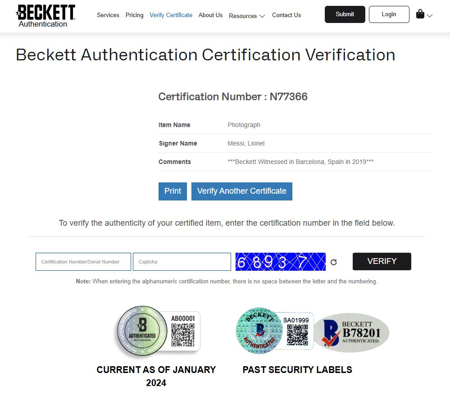Open Contact Us page
The height and width of the screenshot is (400, 450).
pyautogui.click(x=286, y=15)
